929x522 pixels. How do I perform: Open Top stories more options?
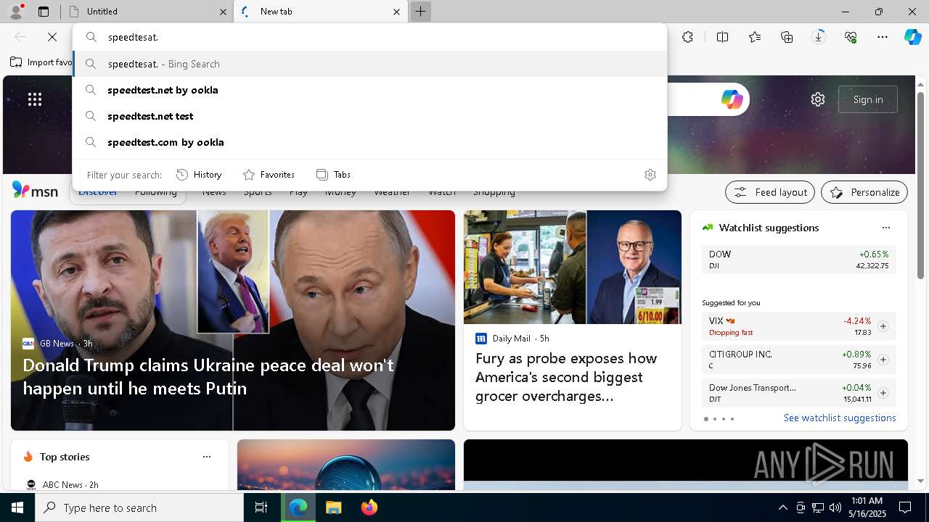pyautogui.click(x=207, y=457)
